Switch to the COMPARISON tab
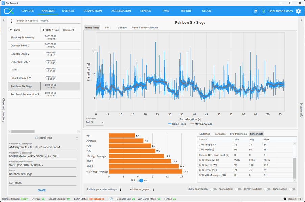The image size is (305, 202). 93,11
